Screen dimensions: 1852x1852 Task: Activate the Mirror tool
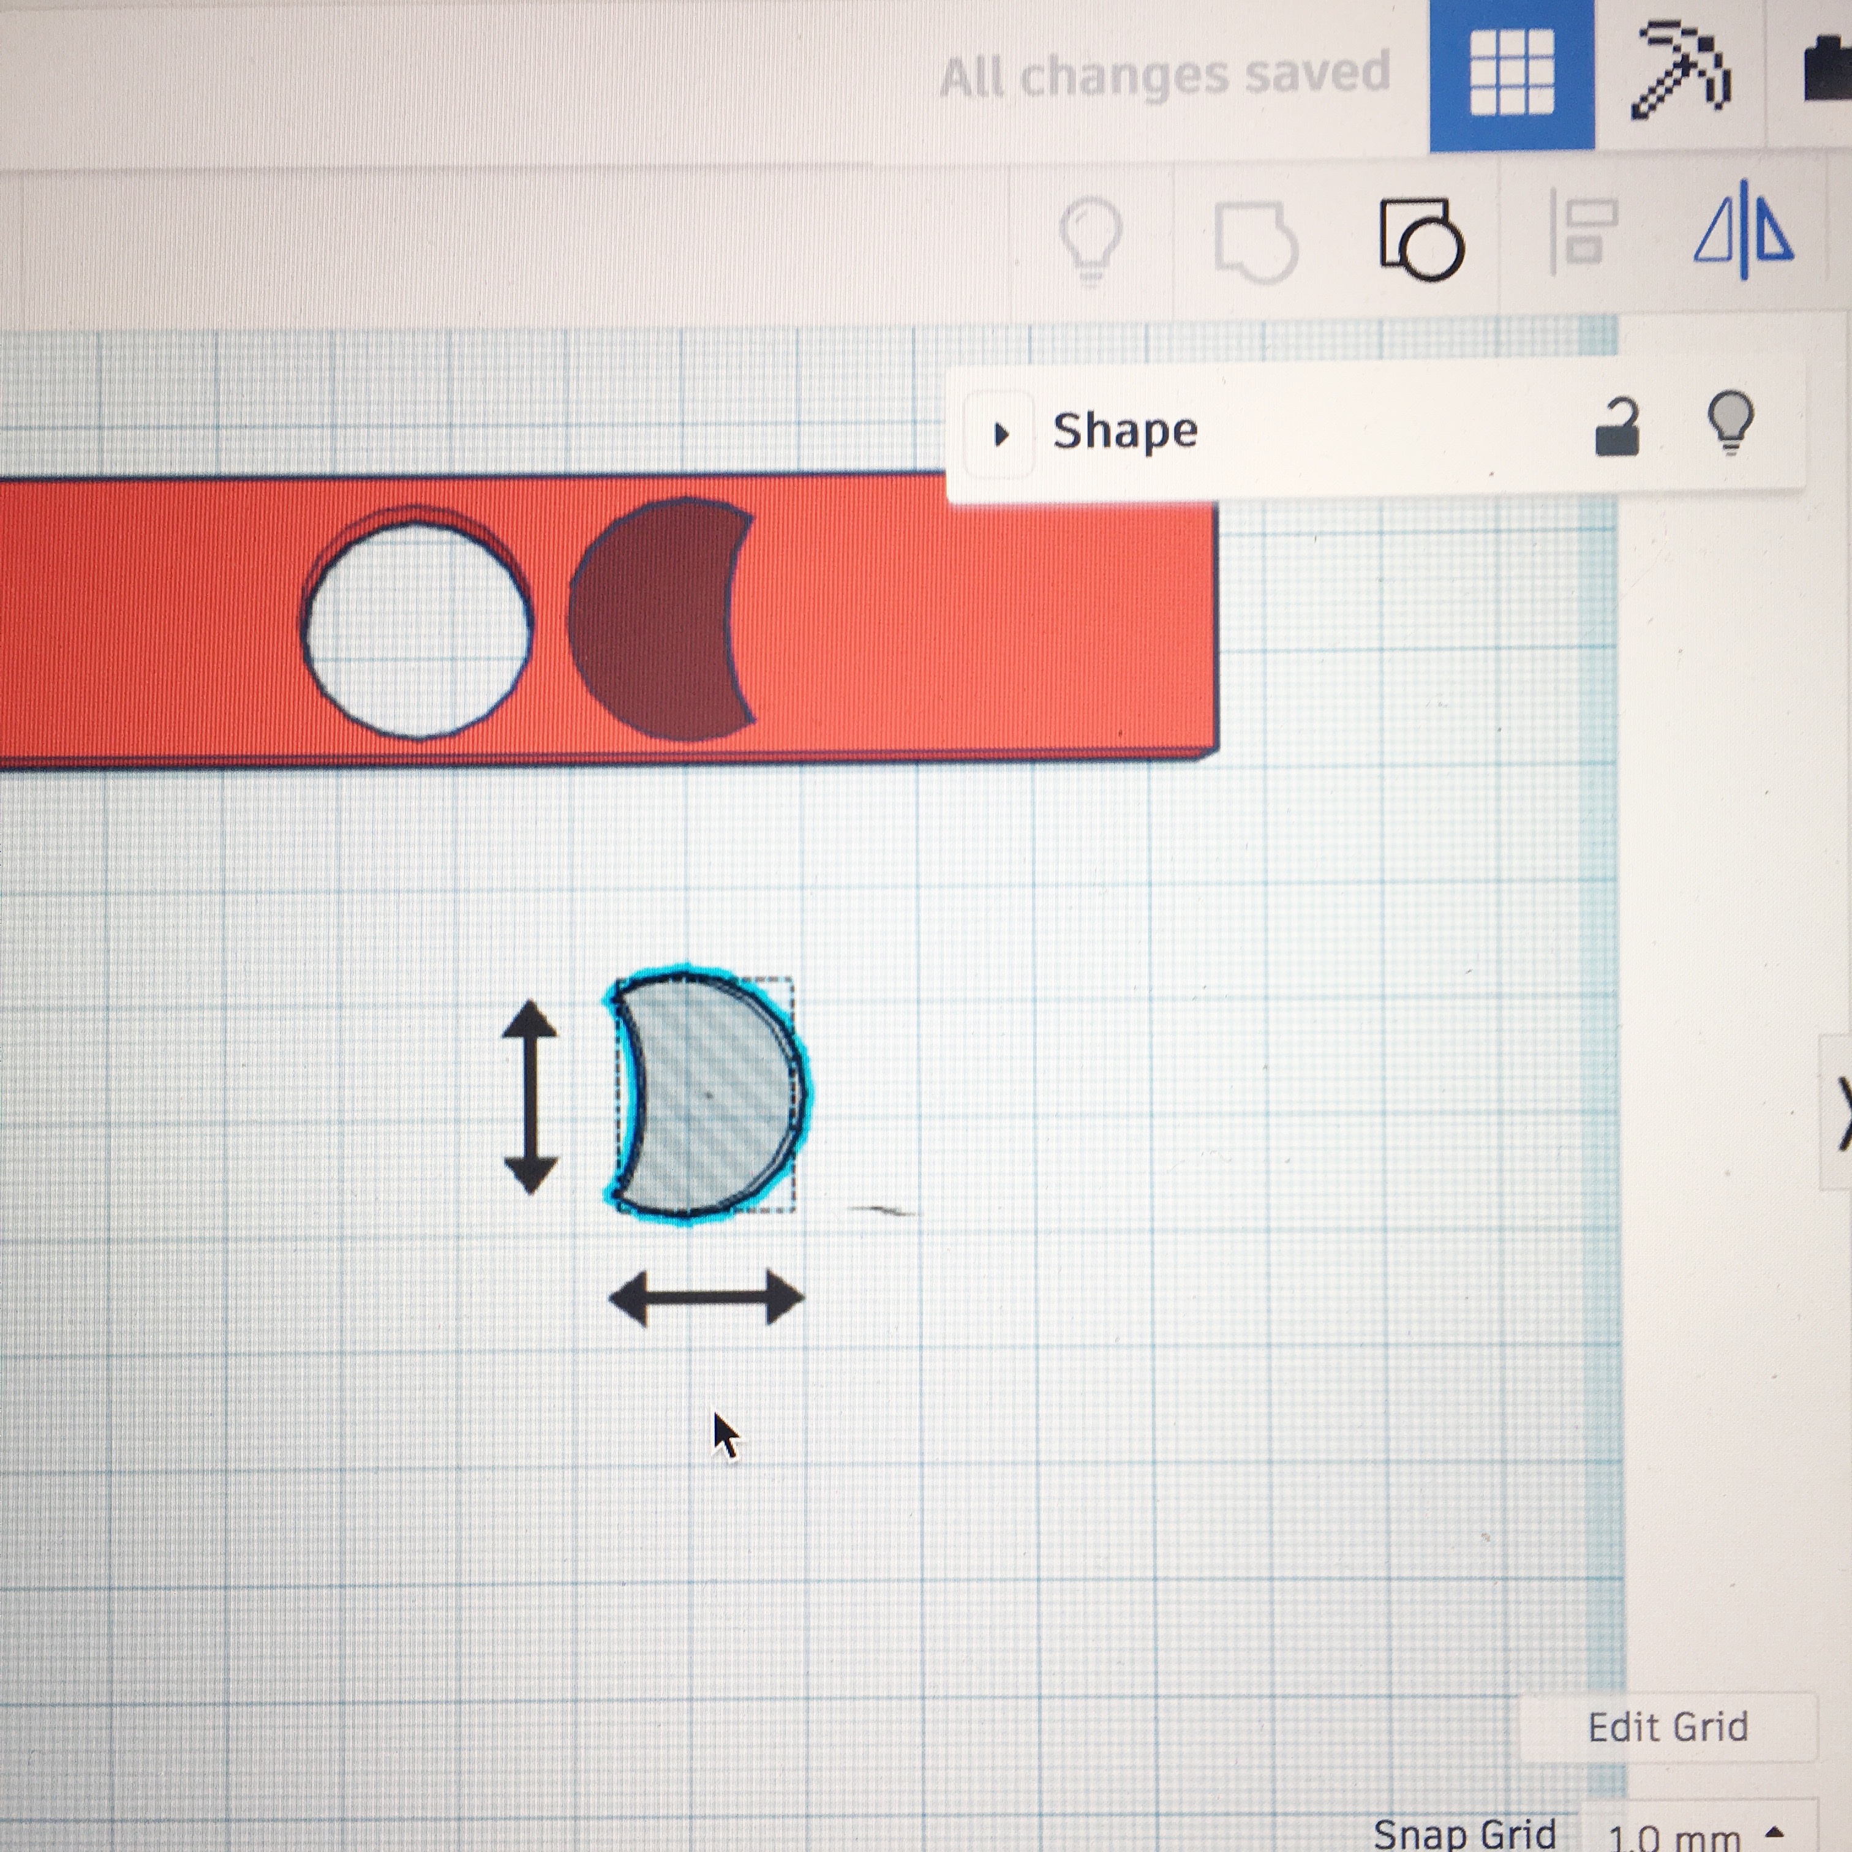coord(1743,232)
